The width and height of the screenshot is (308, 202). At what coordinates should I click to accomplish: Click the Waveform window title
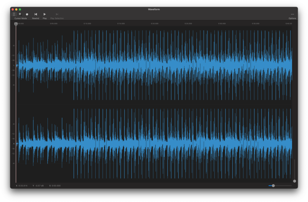click(x=154, y=9)
